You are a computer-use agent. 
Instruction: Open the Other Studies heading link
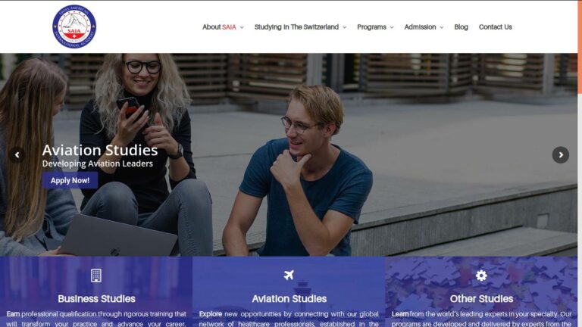(x=481, y=298)
